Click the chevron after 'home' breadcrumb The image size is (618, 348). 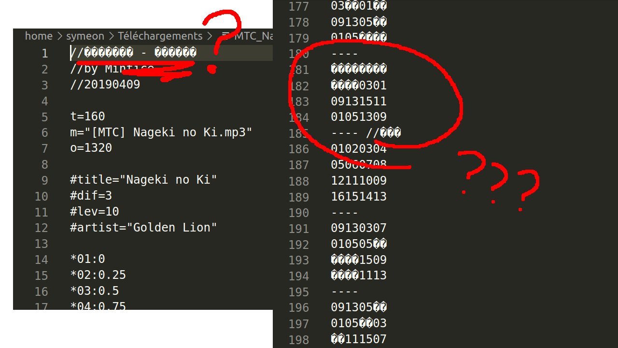click(59, 36)
